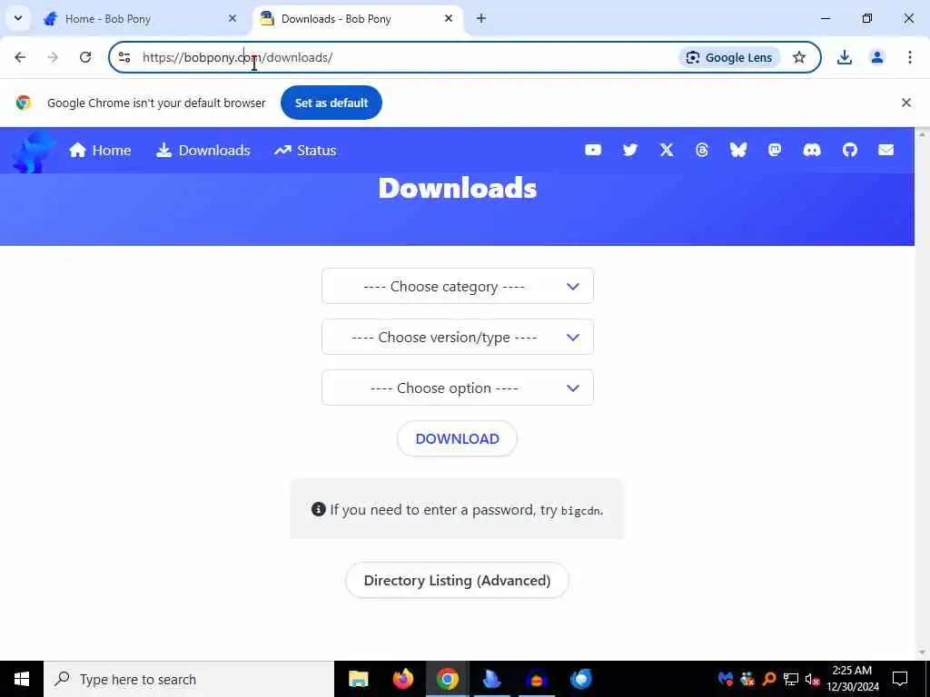Click the browser forward arrow
The width and height of the screenshot is (930, 697).
(53, 57)
